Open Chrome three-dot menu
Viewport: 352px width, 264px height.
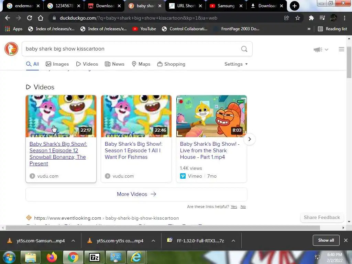pos(344,18)
